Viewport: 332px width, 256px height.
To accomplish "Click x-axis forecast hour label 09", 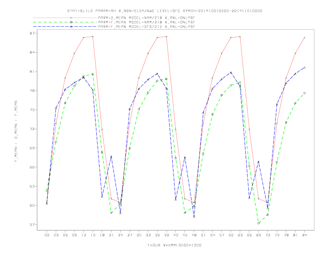I will coord(74,235).
